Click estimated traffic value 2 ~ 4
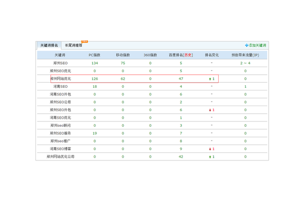Image resolution: width=303 pixels, height=202 pixels. (x=245, y=63)
